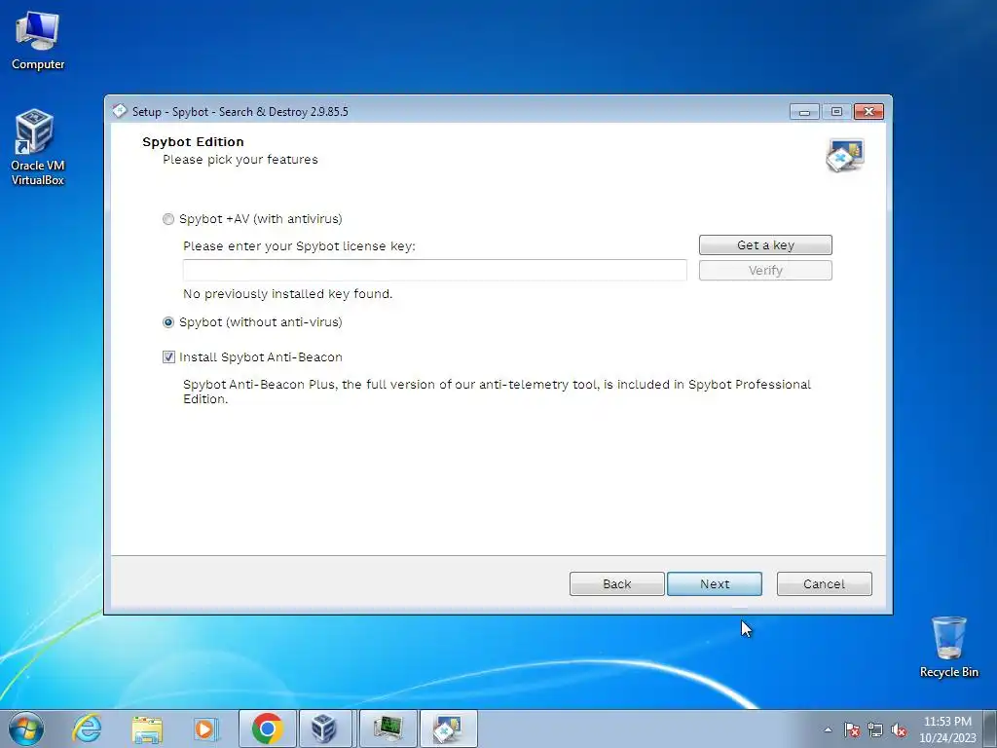Switch to VirtualBox in taskbar

pyautogui.click(x=325, y=729)
